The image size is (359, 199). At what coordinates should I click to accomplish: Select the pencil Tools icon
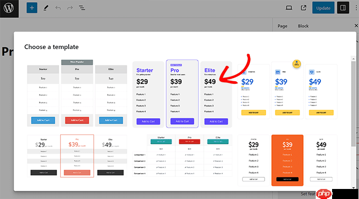[46, 8]
